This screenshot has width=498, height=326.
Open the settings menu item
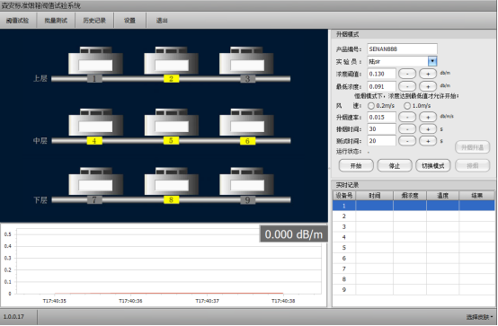point(129,21)
